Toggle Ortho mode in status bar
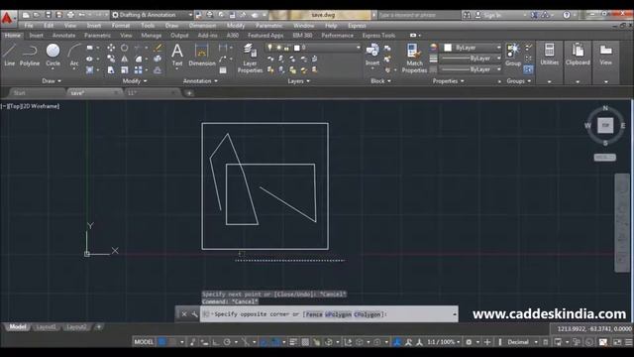Screen dimensions: 634x357 (x=216, y=342)
